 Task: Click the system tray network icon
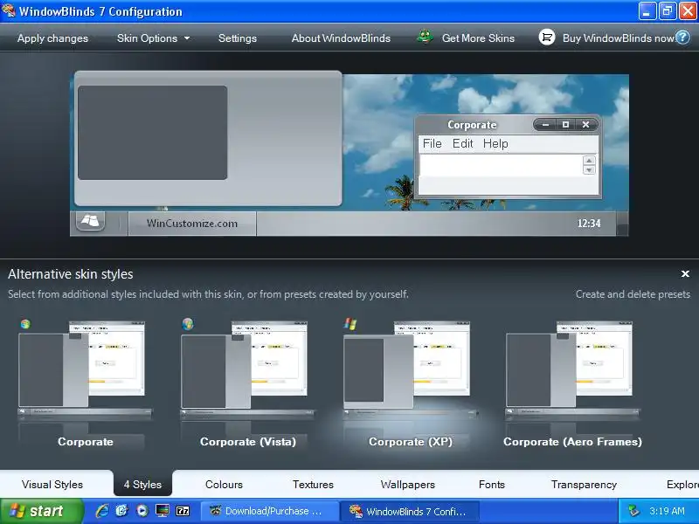pos(633,511)
